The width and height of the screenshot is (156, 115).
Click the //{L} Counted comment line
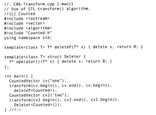pos(20,14)
